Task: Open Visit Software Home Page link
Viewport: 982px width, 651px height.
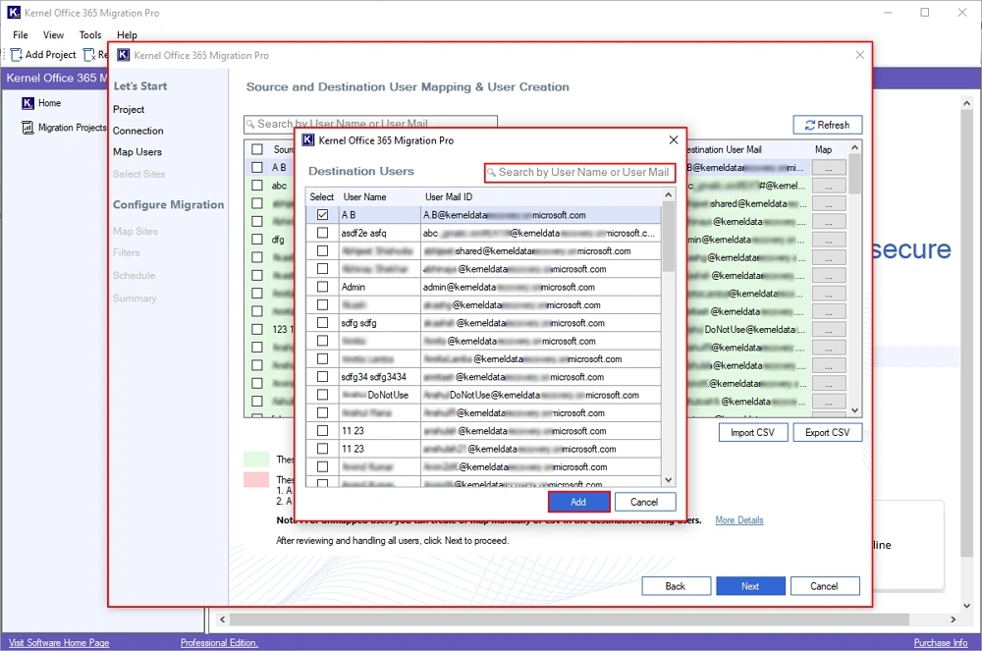Action: point(59,643)
